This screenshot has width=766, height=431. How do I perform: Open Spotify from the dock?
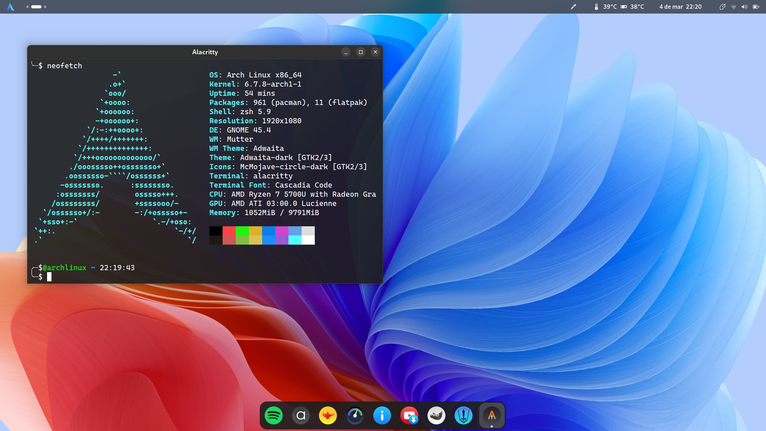coord(274,415)
